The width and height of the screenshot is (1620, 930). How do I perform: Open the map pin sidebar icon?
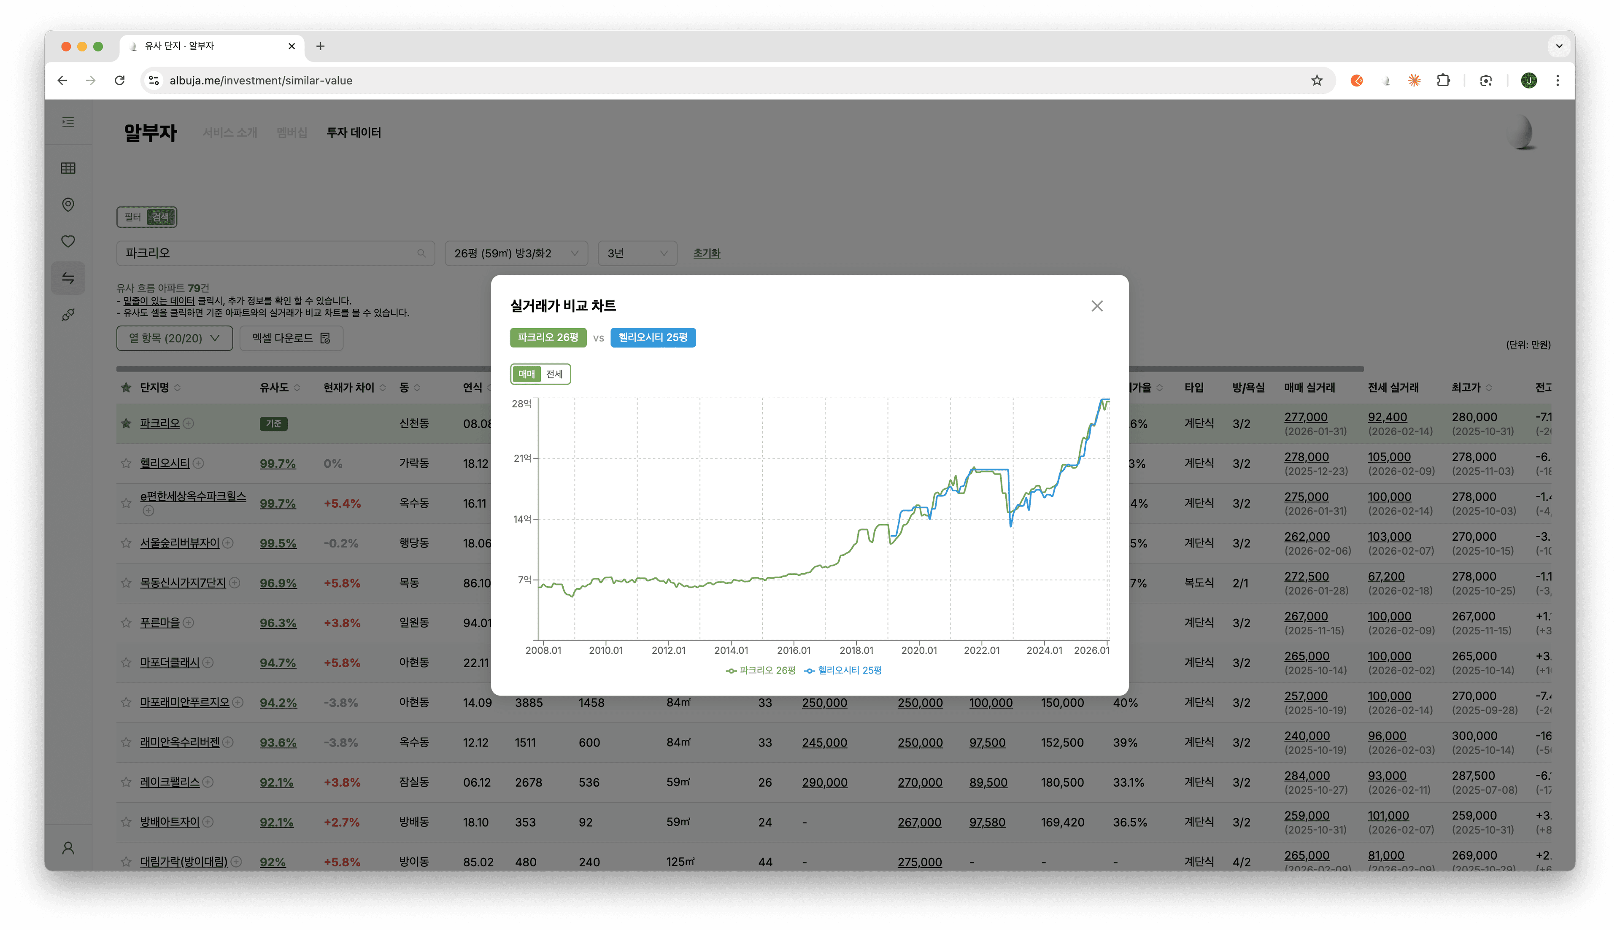point(68,205)
